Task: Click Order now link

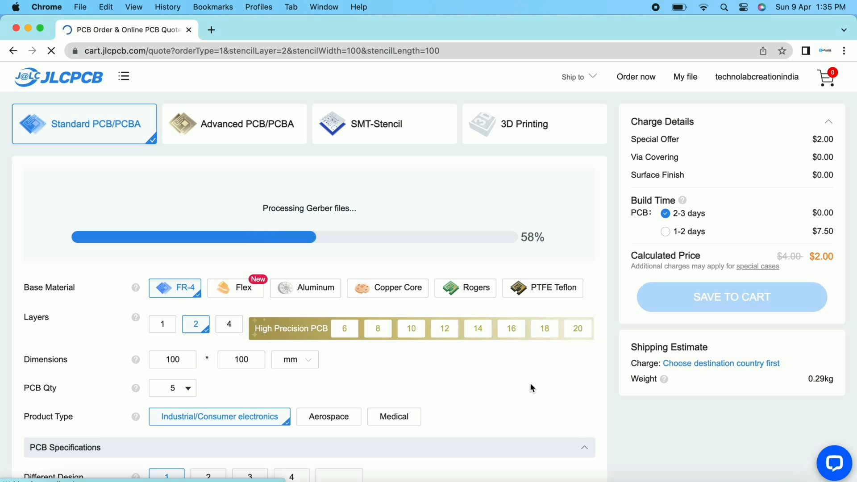Action: coord(636,77)
